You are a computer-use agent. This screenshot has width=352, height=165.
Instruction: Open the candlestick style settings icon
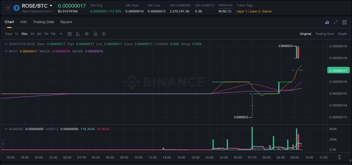86,34
